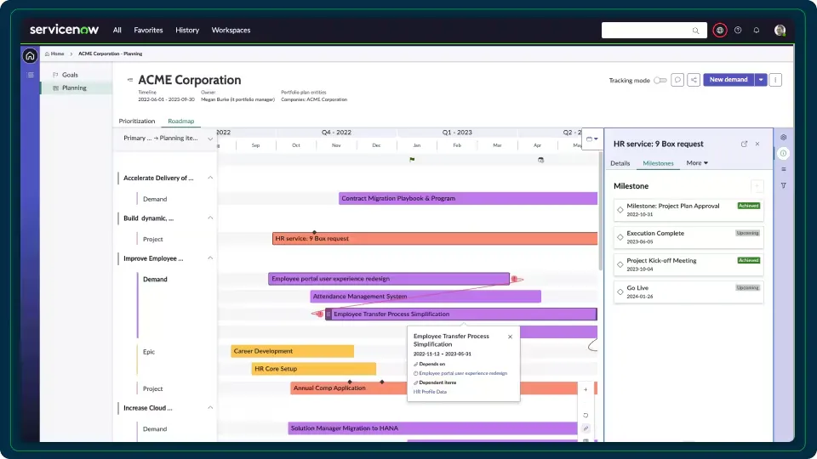Go to Home breadcrumb

click(x=54, y=54)
